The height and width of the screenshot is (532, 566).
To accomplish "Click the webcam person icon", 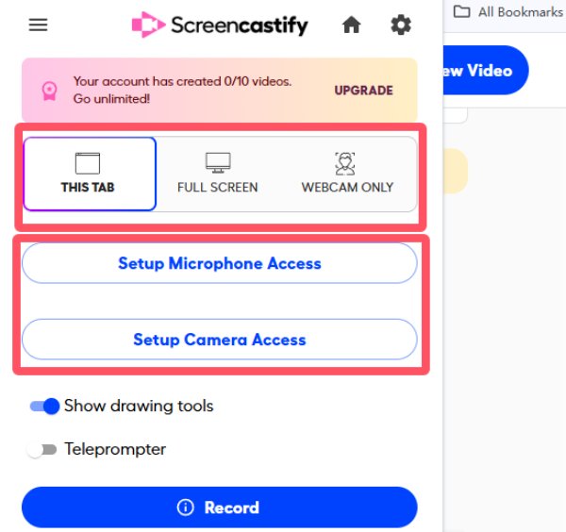I will point(347,163).
